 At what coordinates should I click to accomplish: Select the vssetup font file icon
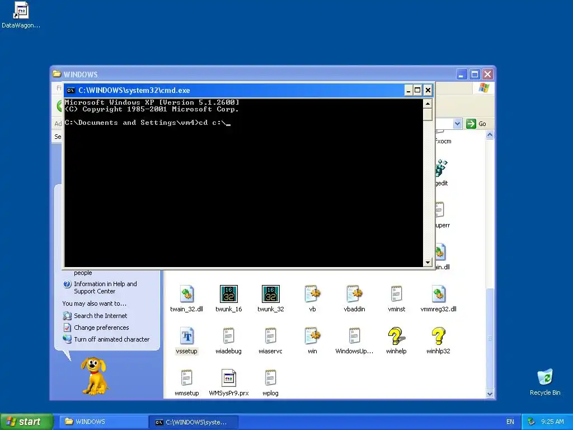pyautogui.click(x=187, y=336)
